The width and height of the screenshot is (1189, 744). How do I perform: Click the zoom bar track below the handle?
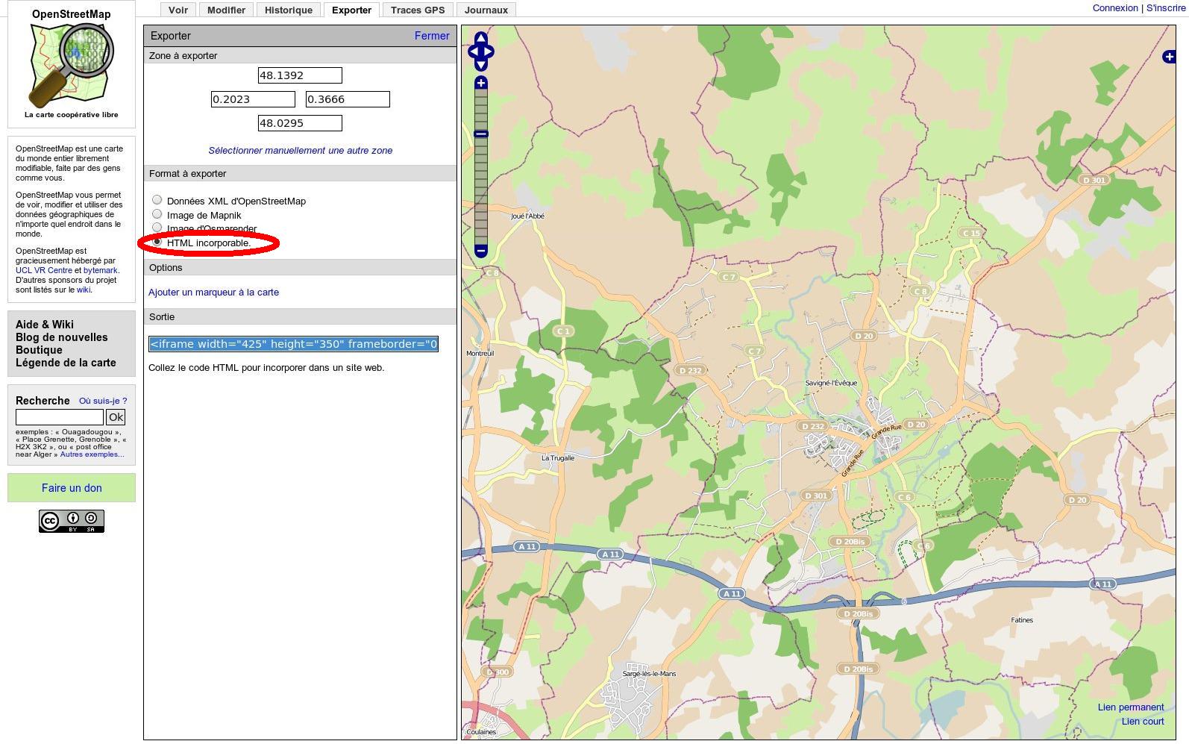(x=481, y=190)
